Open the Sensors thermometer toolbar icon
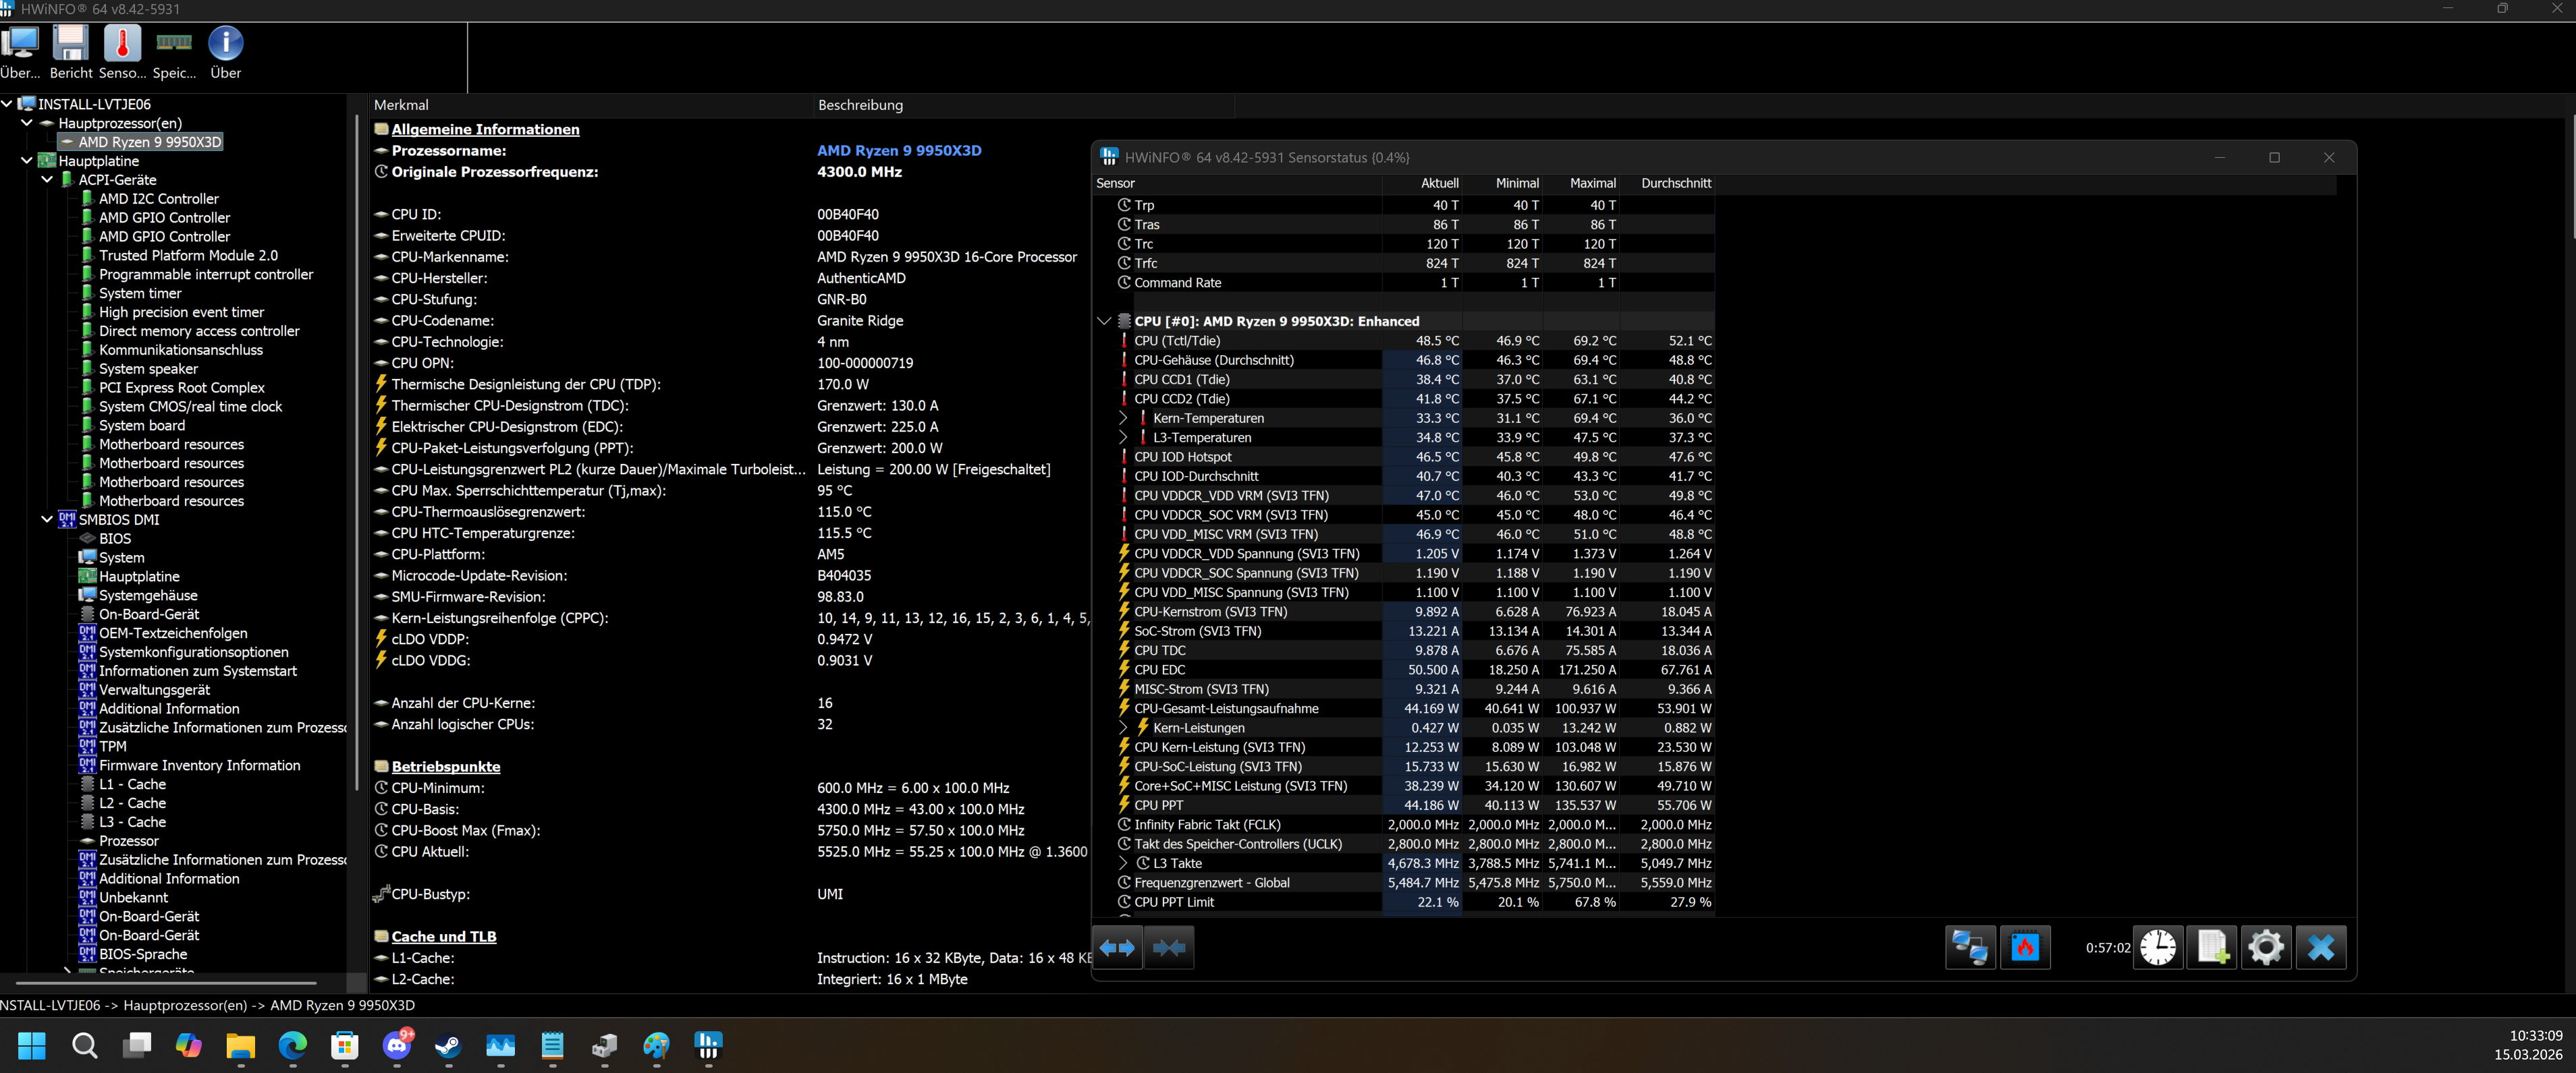Screen dimensions: 2576x1073 pos(122,45)
